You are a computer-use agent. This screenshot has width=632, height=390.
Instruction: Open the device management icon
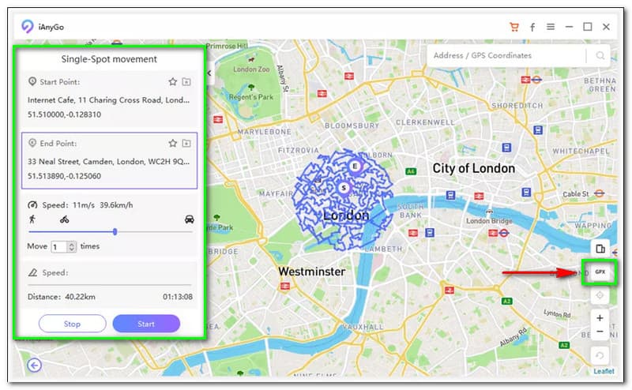(600, 249)
